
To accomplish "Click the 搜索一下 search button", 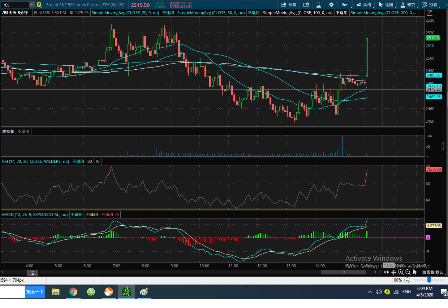I will [x=35, y=292].
